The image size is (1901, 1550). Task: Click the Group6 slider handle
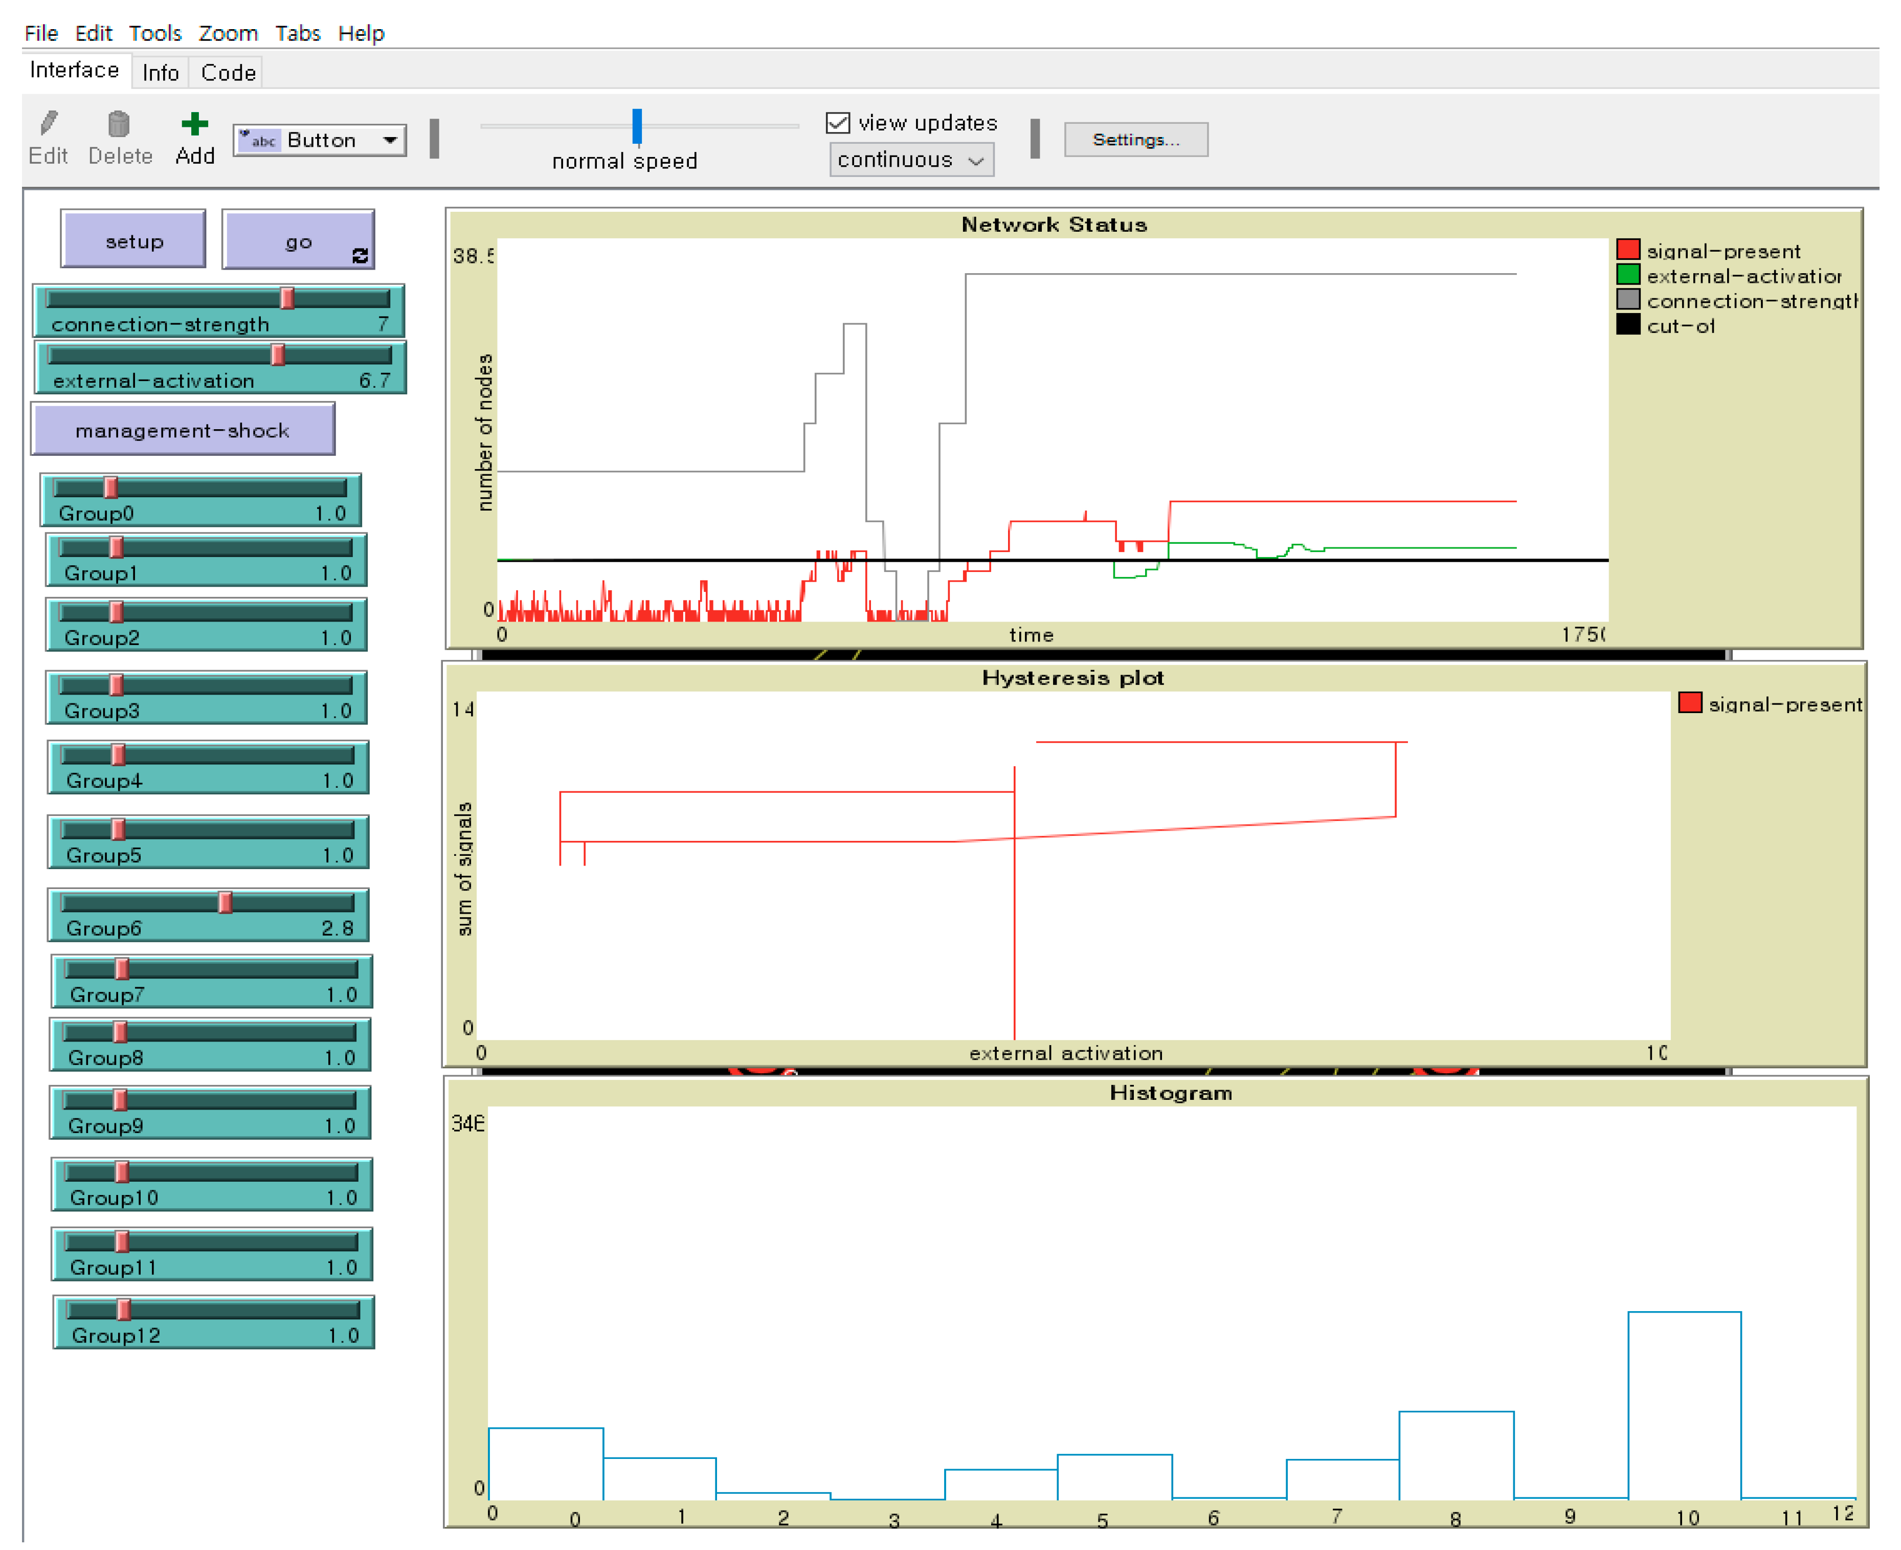pyautogui.click(x=225, y=903)
